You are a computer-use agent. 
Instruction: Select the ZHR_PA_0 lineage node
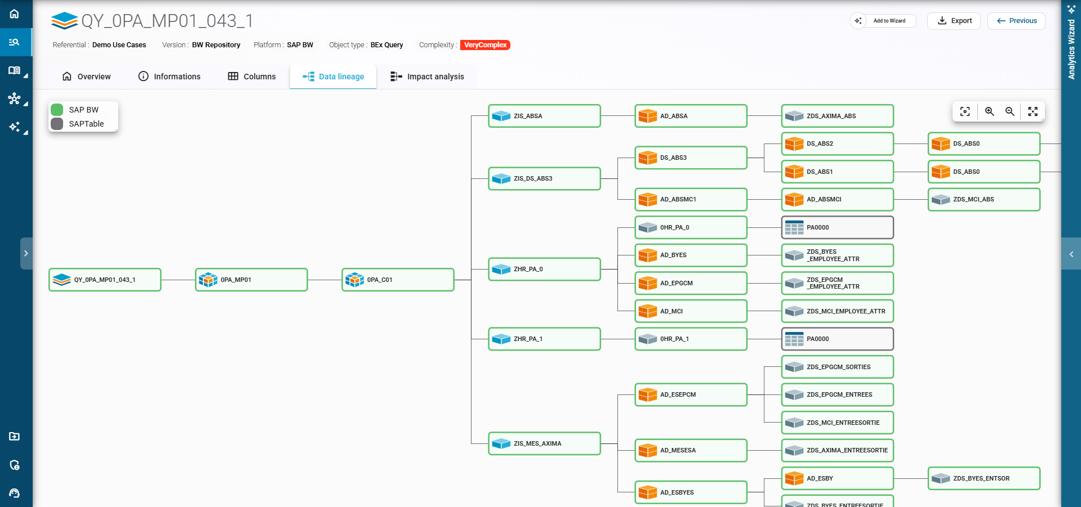click(544, 270)
